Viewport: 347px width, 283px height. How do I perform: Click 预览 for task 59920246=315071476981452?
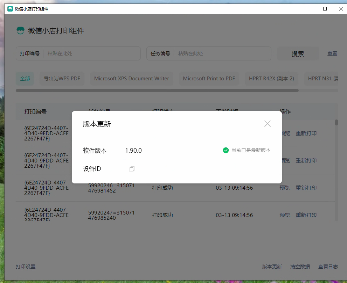285,188
